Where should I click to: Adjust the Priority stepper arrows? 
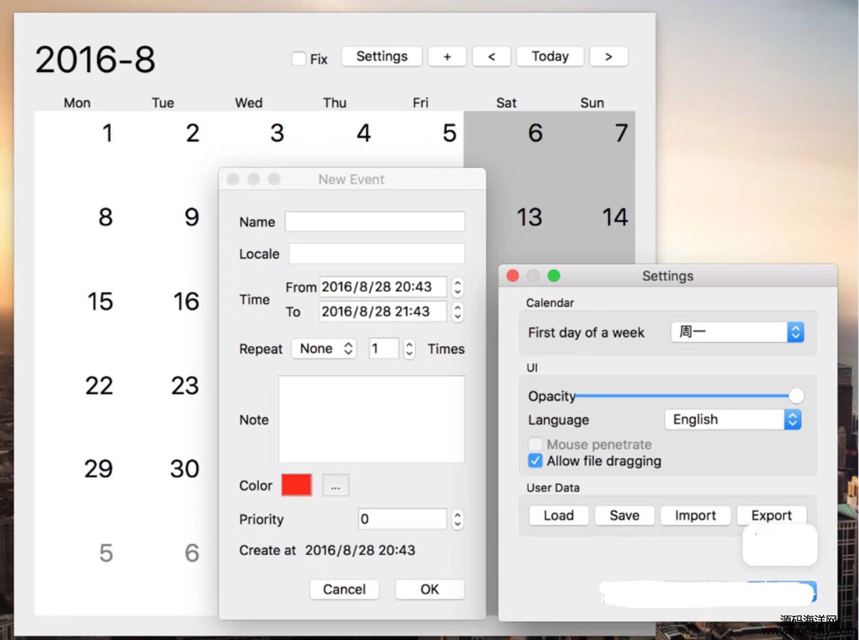coord(457,519)
